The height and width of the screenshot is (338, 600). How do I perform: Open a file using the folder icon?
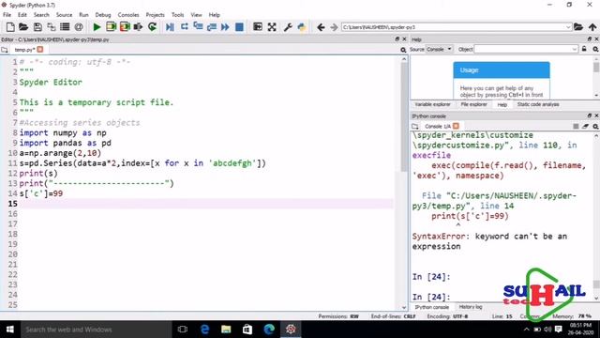click(x=23, y=27)
